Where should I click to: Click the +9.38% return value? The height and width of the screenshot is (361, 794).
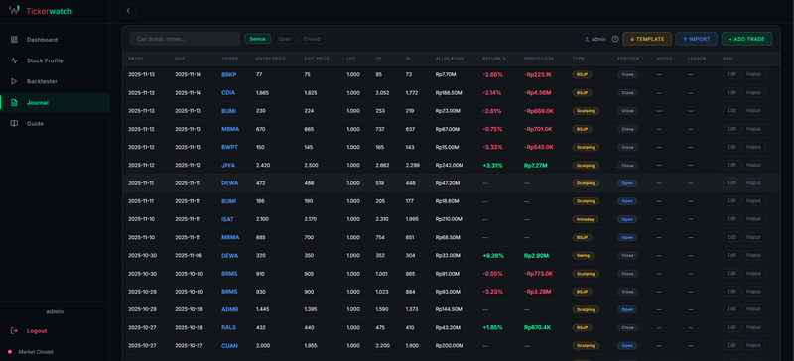[492, 256]
